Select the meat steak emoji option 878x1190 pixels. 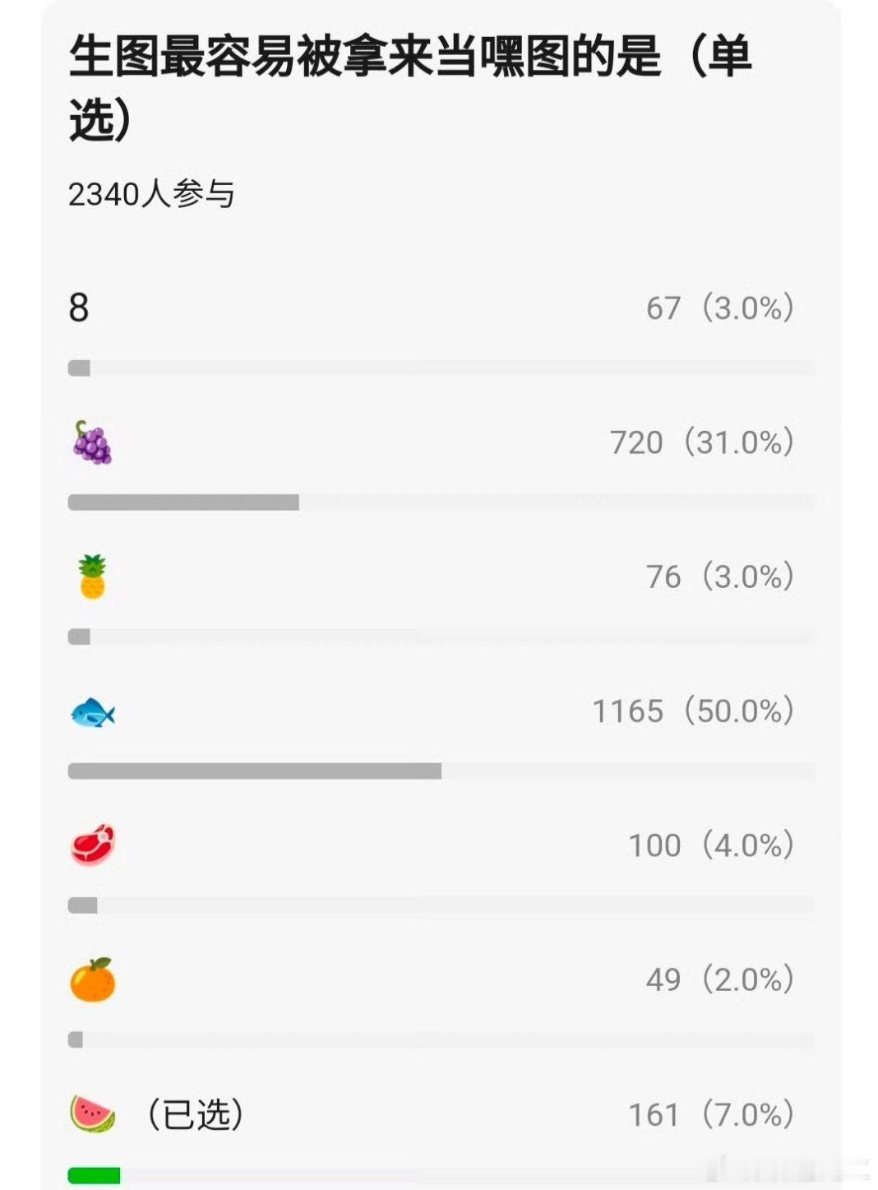[x=92, y=845]
